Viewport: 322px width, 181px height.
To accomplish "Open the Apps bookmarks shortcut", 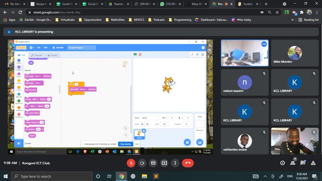I will pyautogui.click(x=9, y=20).
